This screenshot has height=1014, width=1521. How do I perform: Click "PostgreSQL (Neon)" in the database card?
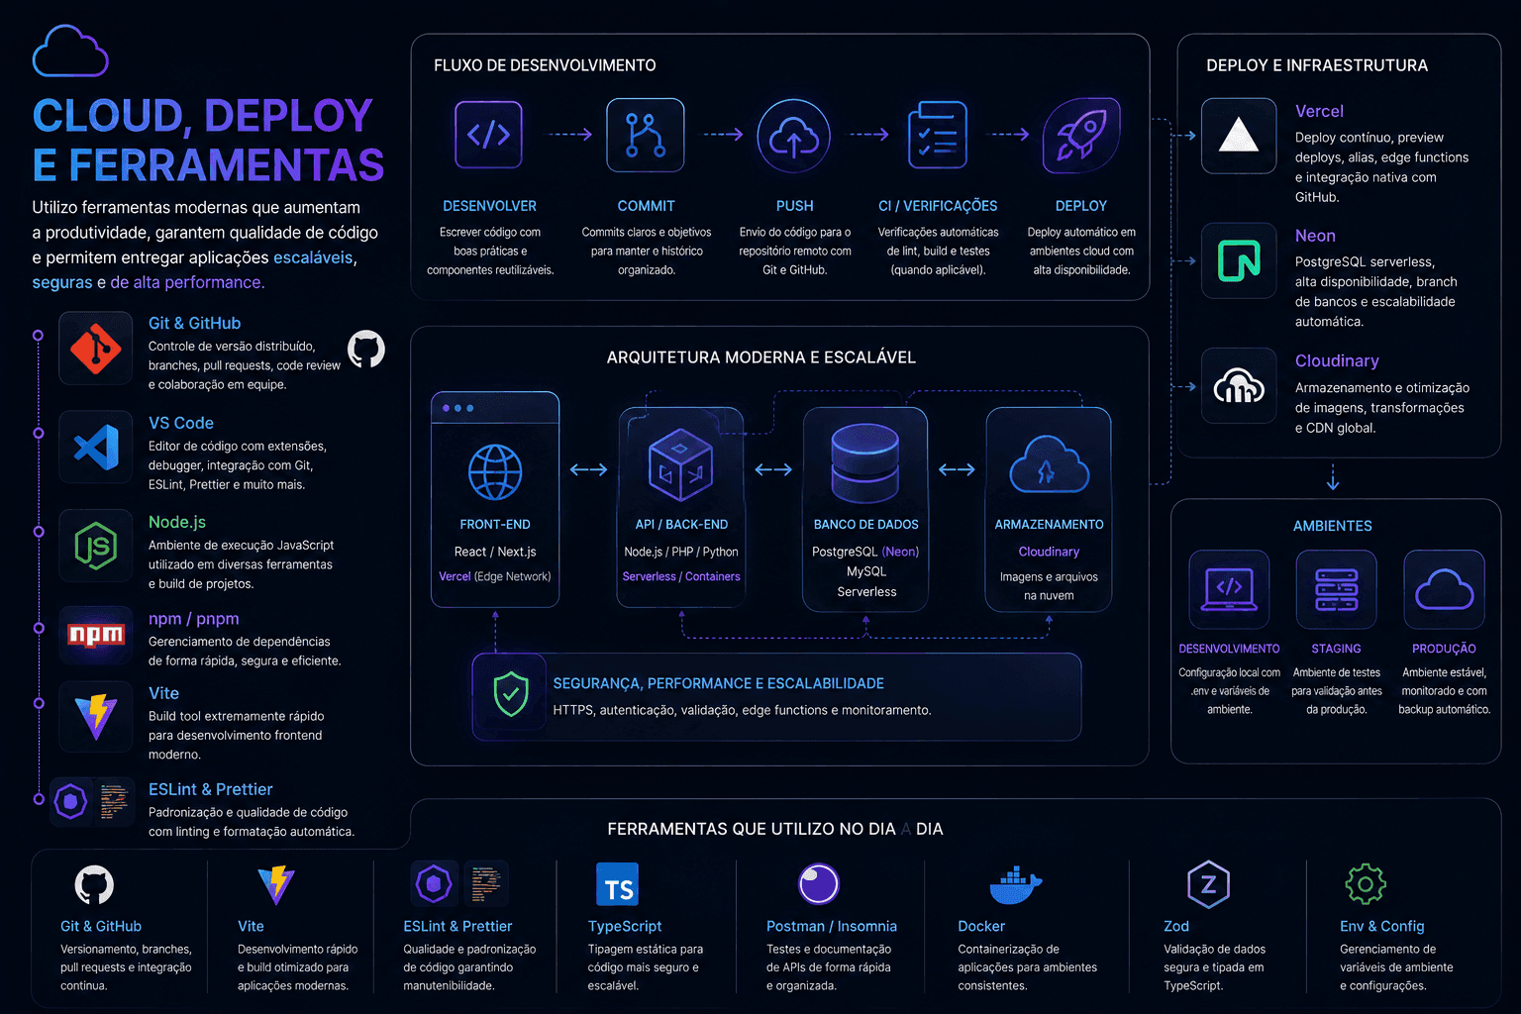[x=865, y=552]
